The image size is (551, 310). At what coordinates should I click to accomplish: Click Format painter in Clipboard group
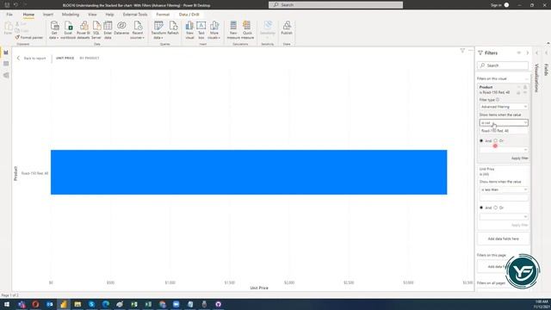[x=28, y=37]
